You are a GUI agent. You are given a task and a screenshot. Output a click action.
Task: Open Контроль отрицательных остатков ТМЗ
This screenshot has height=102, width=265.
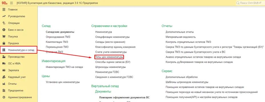188,42
